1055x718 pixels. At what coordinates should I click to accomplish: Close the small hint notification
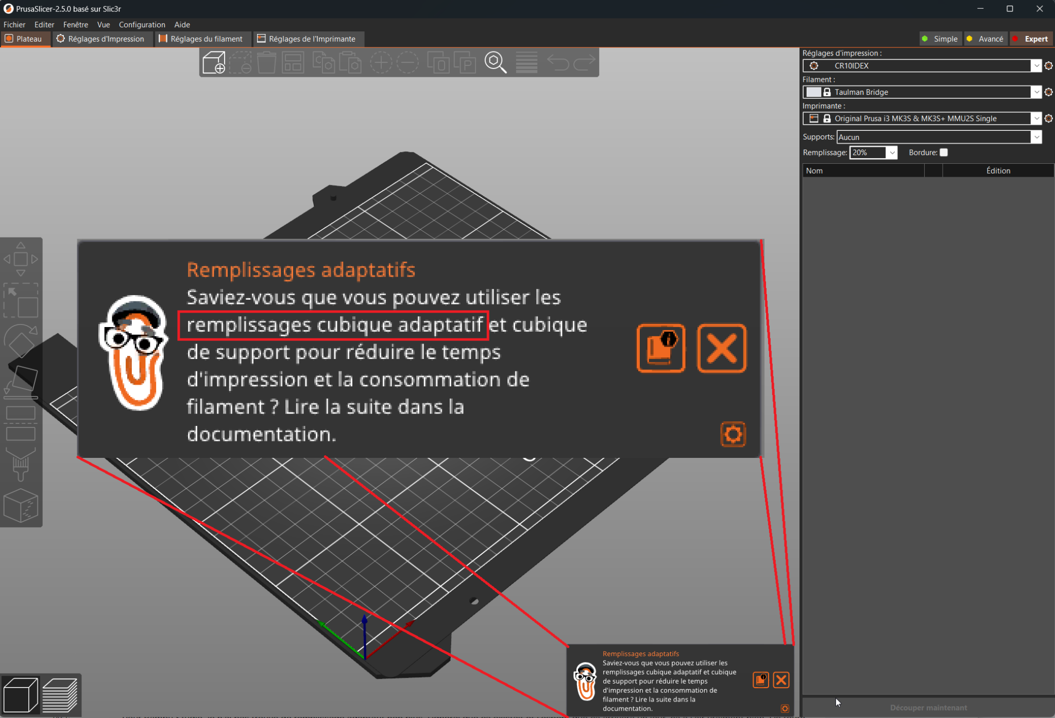pyautogui.click(x=781, y=680)
